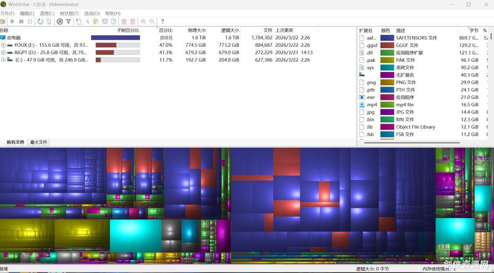Click the SAFETENSORS file color swatch
Image resolution: width=494 pixels, height=273 pixels.
point(387,38)
